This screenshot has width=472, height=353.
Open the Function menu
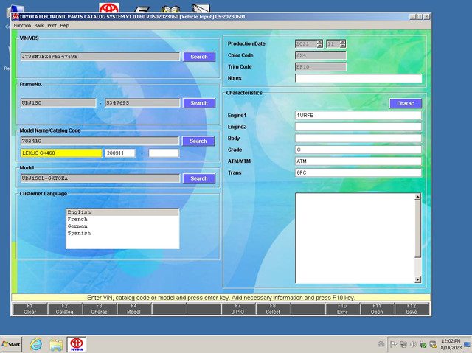click(x=22, y=26)
